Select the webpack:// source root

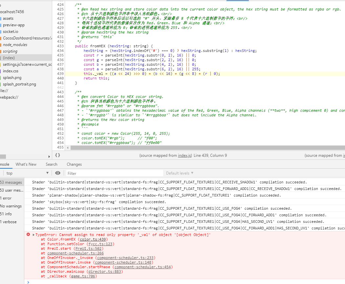(x=9, y=97)
